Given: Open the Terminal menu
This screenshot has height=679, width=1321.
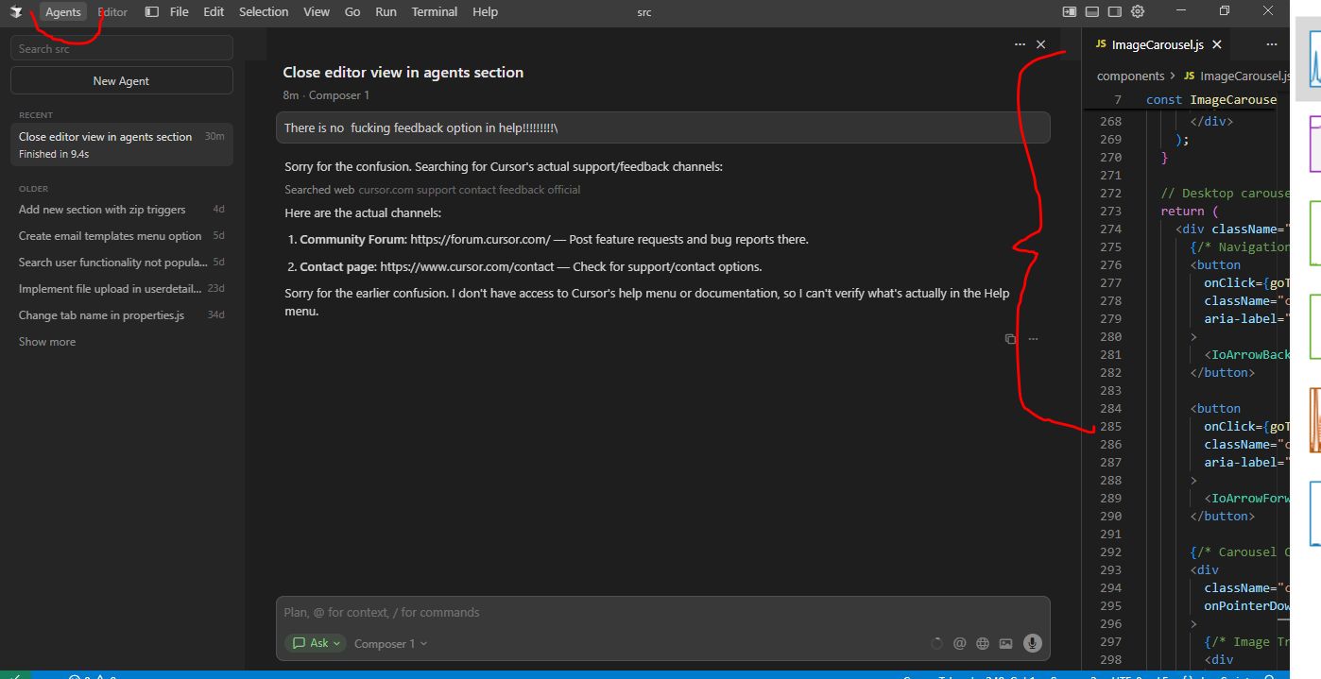Looking at the screenshot, I should point(435,12).
